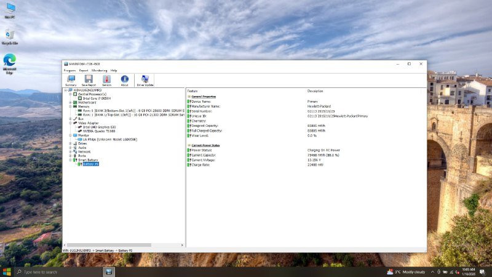
Task: Open the Sensors thermometer icon
Action: pos(106,80)
